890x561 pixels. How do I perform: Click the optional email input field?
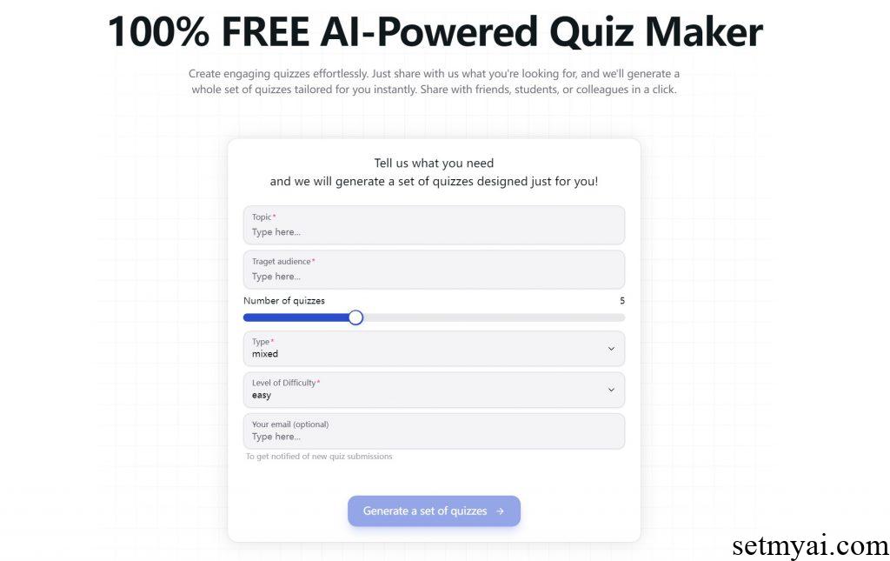pos(434,431)
